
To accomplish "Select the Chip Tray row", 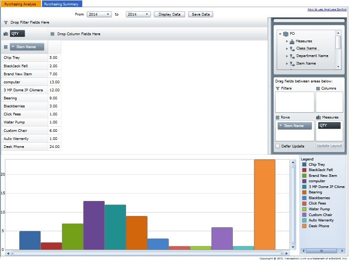I will click(x=25, y=57).
